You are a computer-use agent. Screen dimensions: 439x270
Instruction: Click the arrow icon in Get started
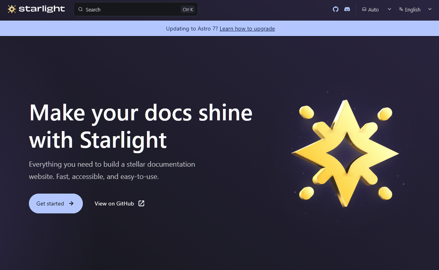pyautogui.click(x=71, y=203)
